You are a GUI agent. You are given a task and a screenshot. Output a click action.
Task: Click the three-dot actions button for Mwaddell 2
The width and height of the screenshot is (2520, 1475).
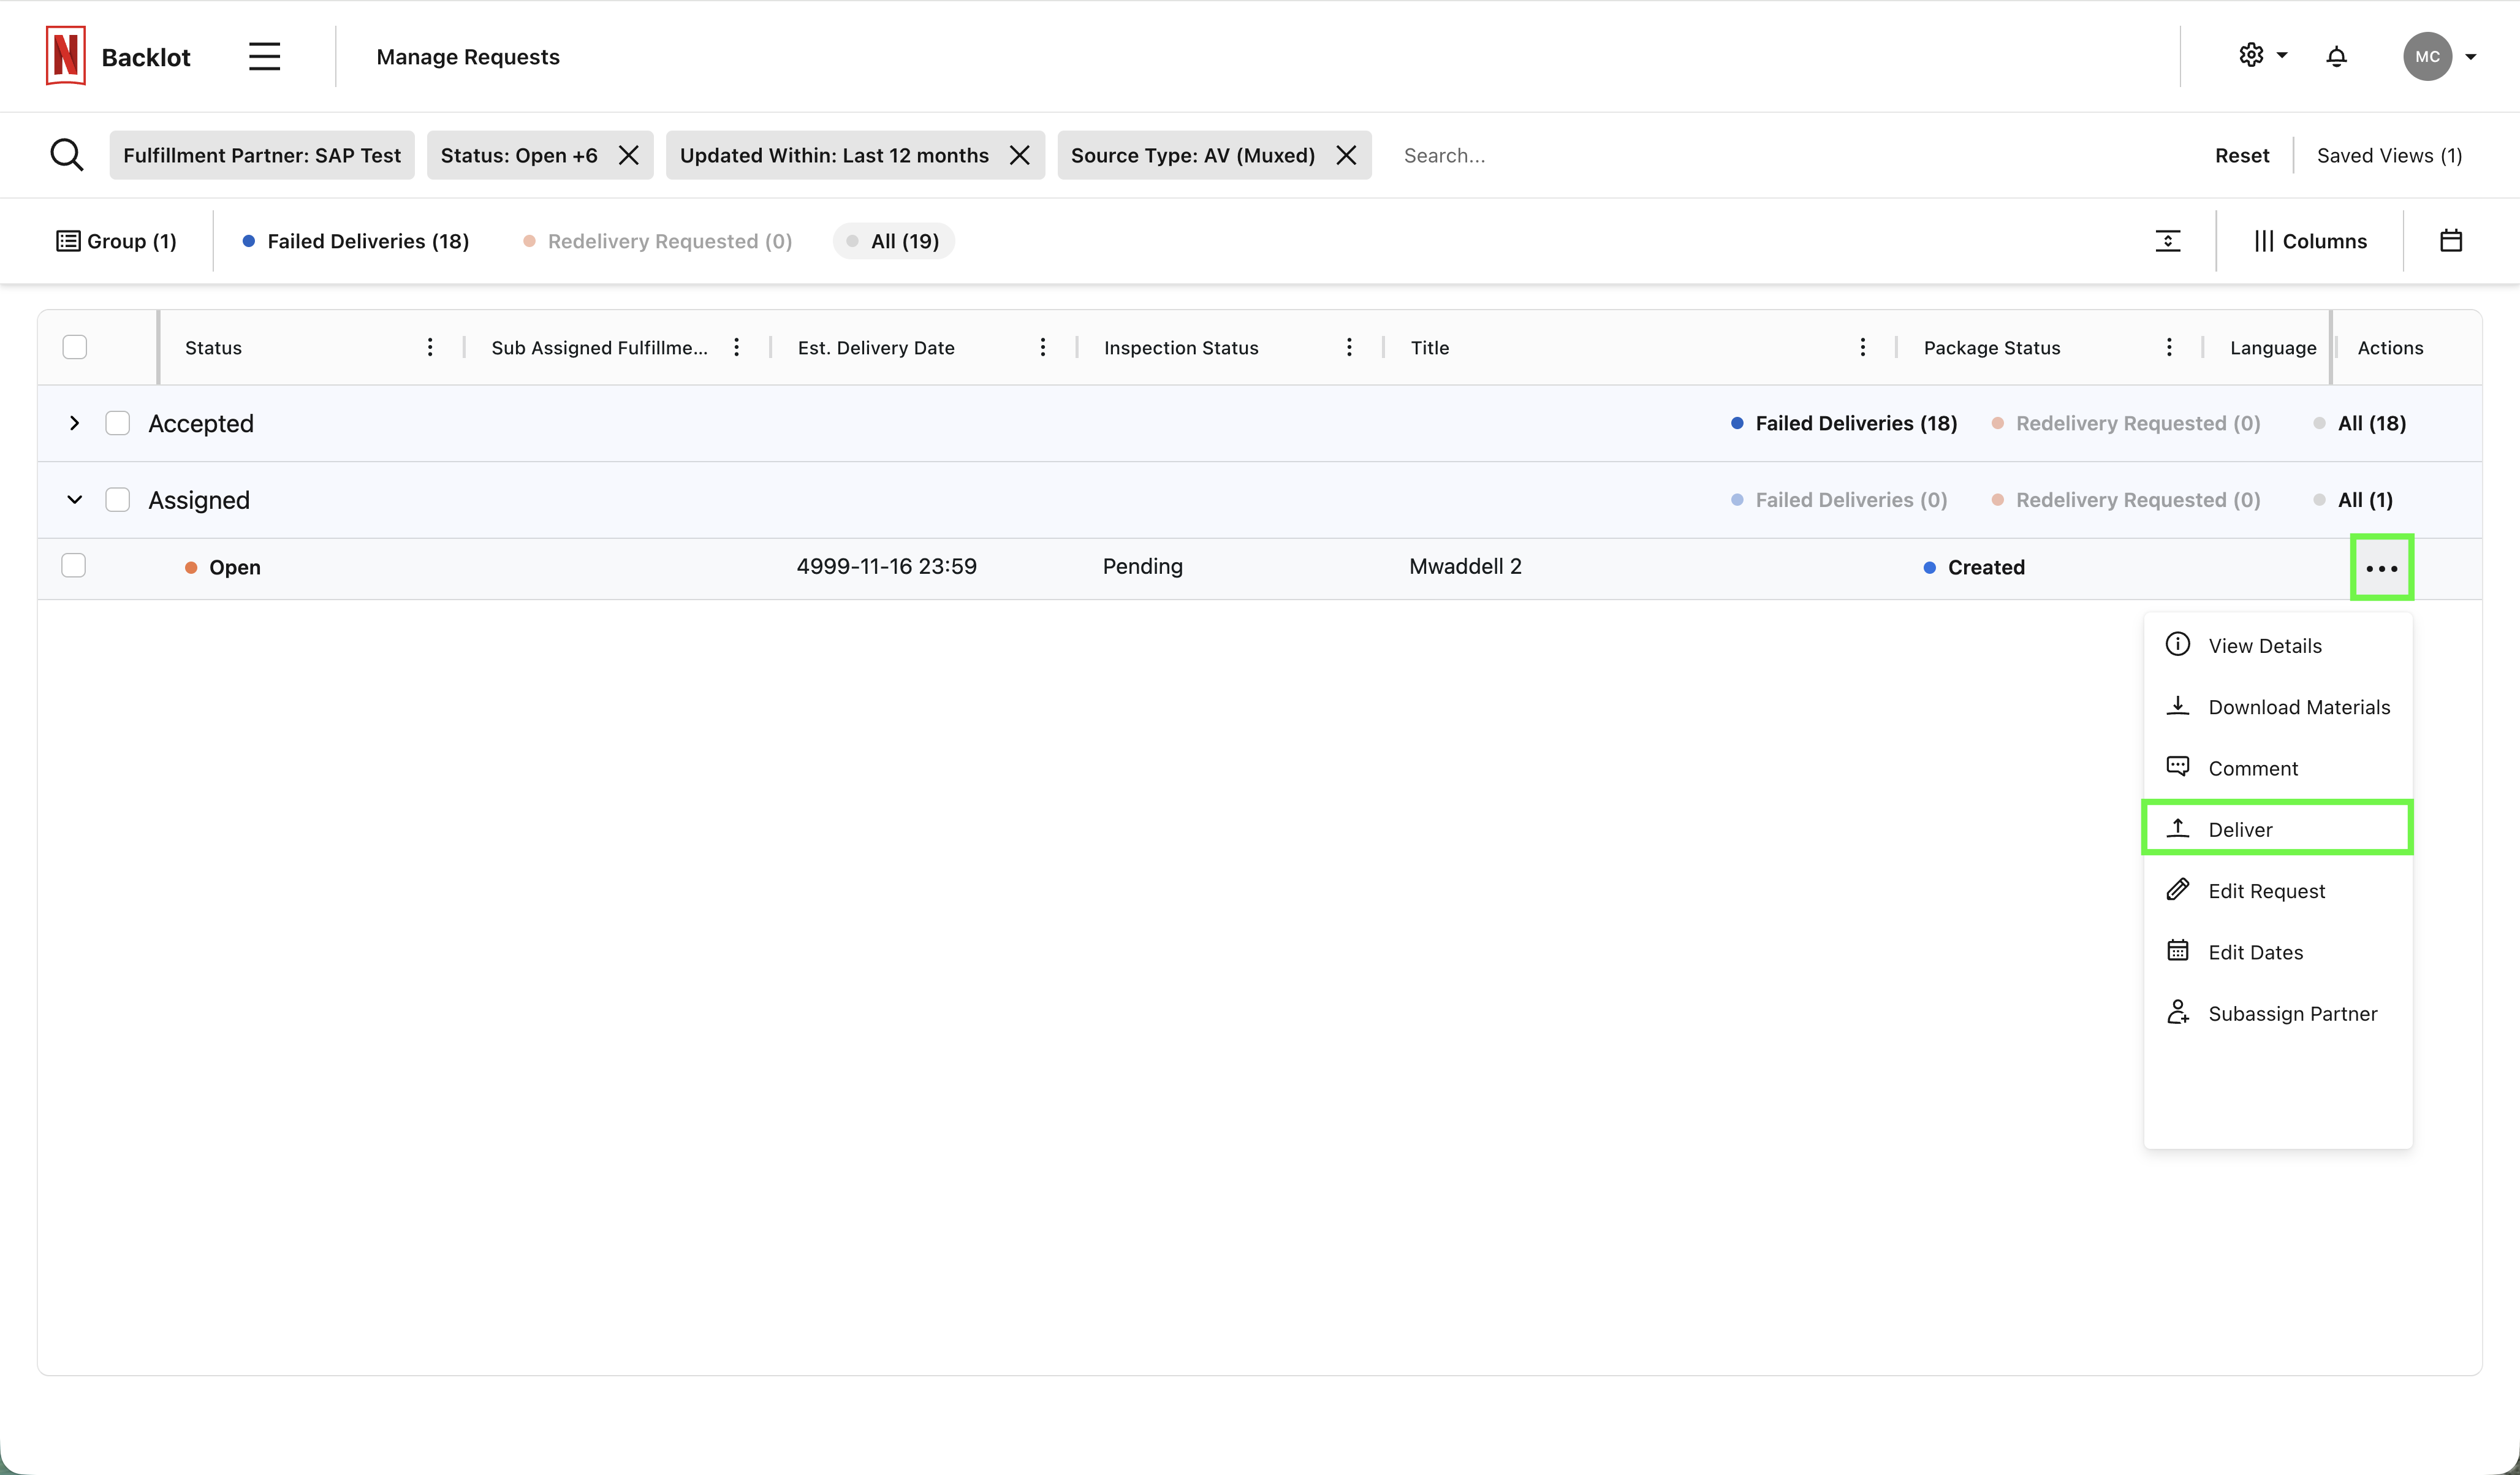coord(2381,568)
